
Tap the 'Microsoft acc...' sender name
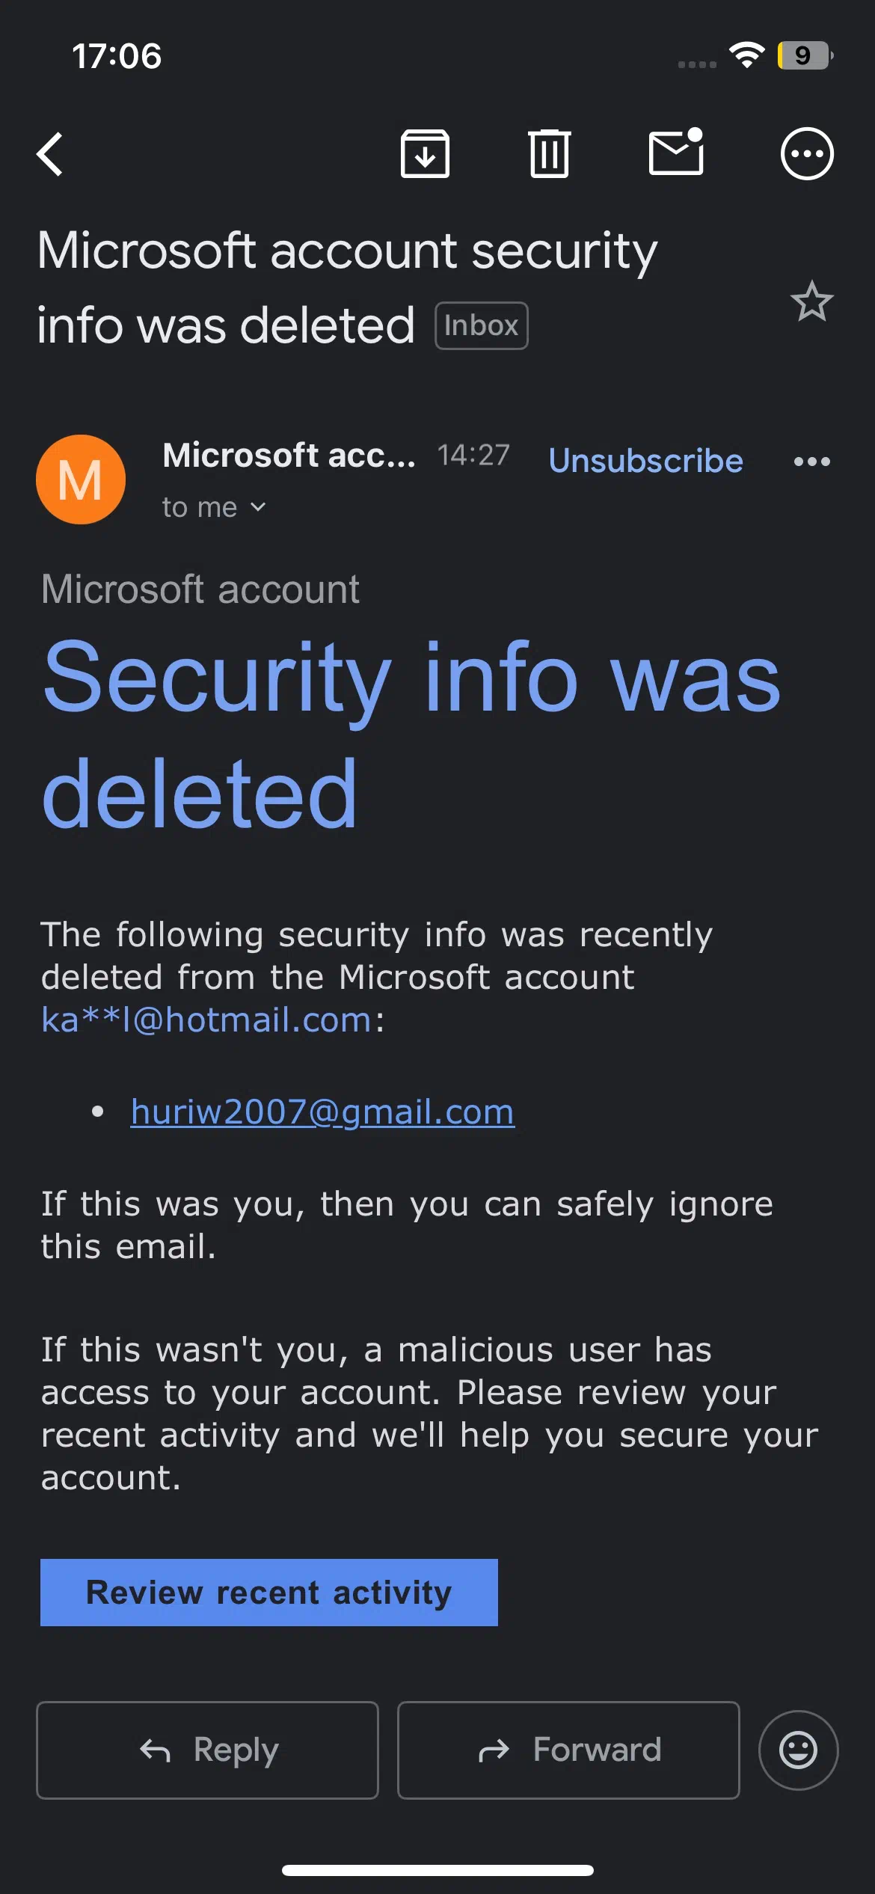(289, 455)
